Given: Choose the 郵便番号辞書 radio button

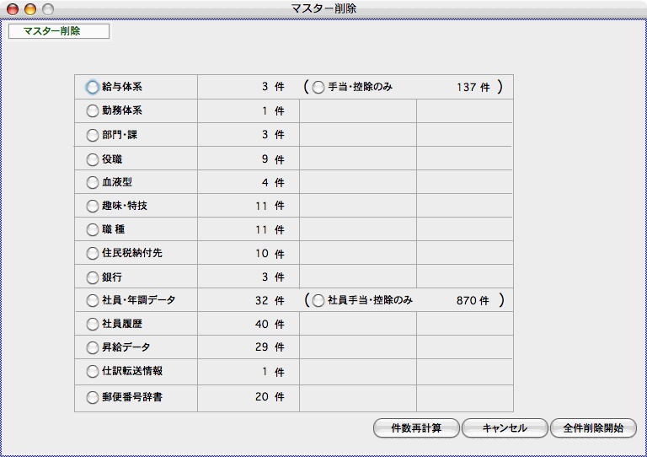Looking at the screenshot, I should point(93,397).
